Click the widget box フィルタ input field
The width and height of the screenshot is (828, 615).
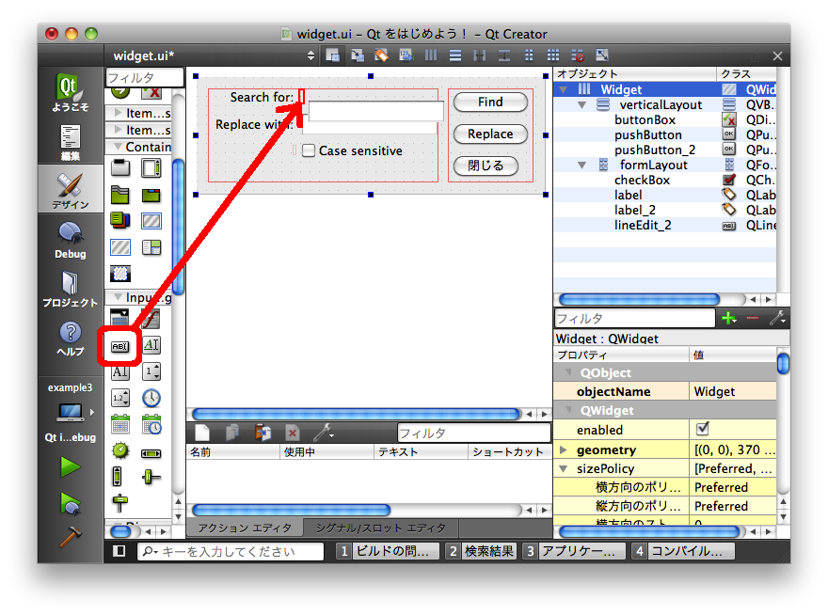pyautogui.click(x=144, y=77)
